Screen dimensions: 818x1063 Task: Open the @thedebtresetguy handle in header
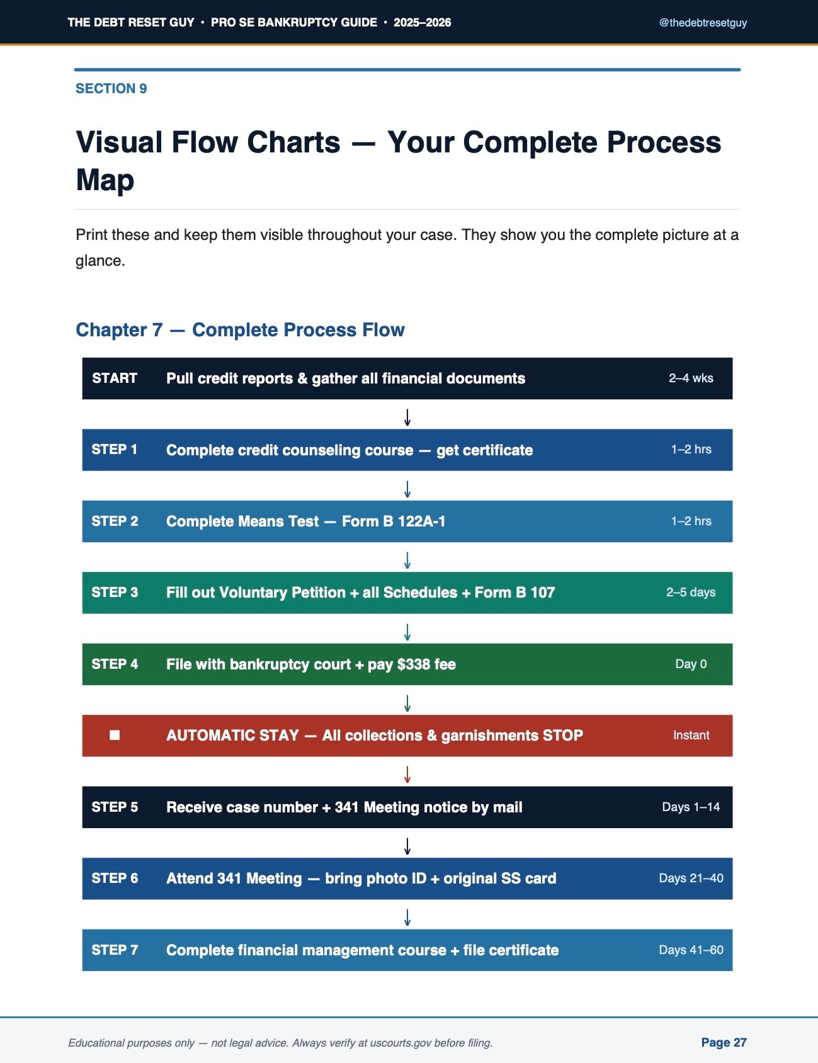(x=703, y=23)
